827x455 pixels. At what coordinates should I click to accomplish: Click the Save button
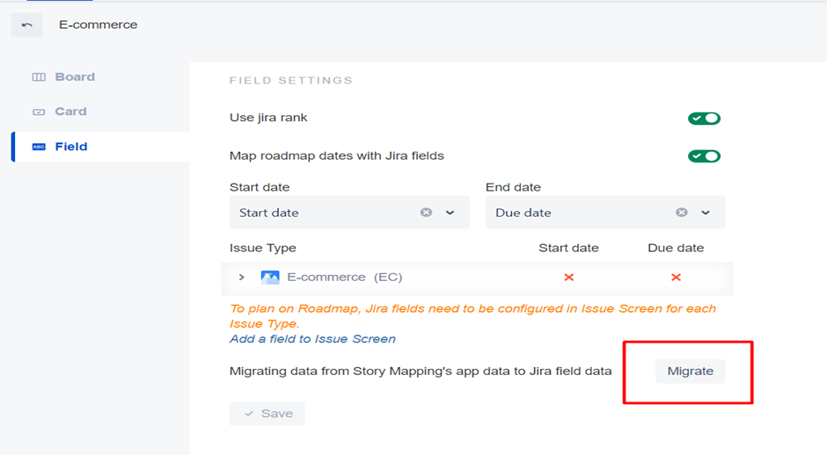267,414
